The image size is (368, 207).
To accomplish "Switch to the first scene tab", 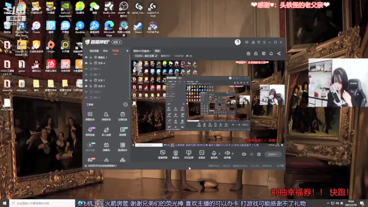I will [94, 51].
